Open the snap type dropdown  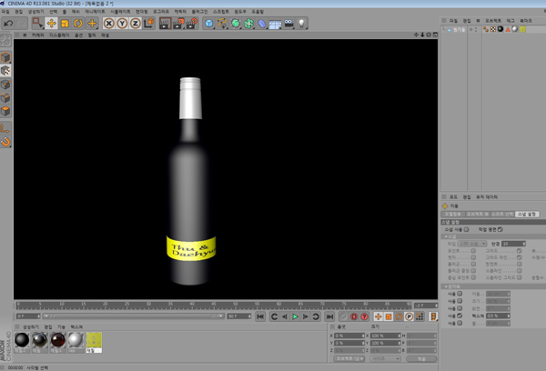pyautogui.click(x=471, y=244)
